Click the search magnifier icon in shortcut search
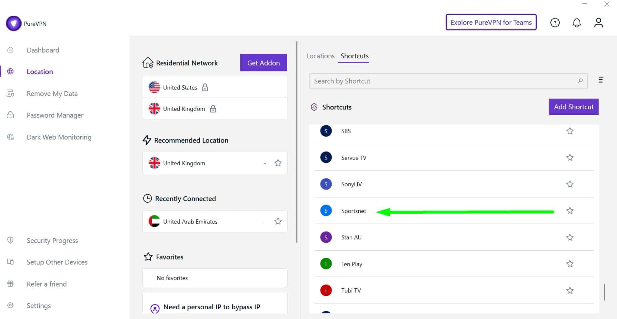 [x=580, y=81]
